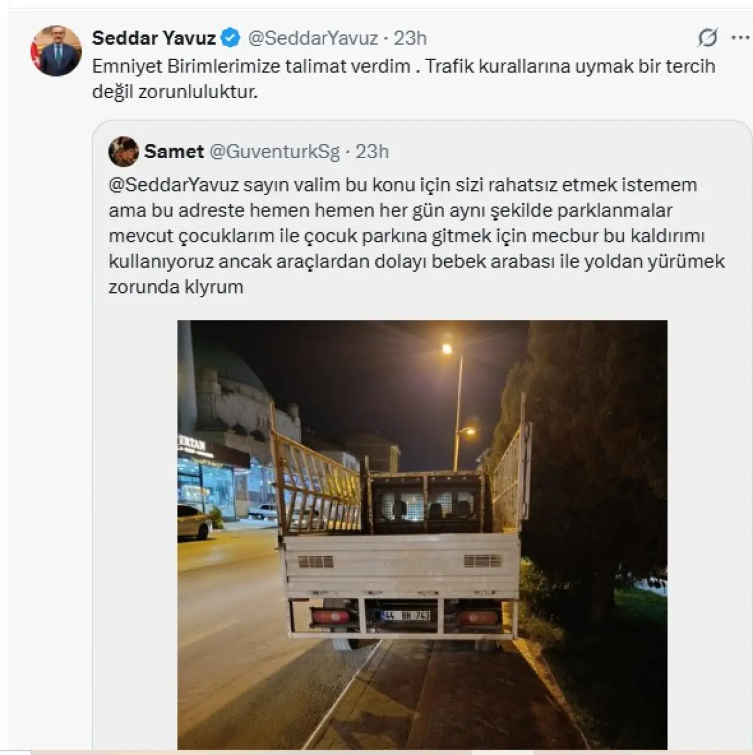Open the parked truck photo
Screen dimensions: 753x755
422,534
